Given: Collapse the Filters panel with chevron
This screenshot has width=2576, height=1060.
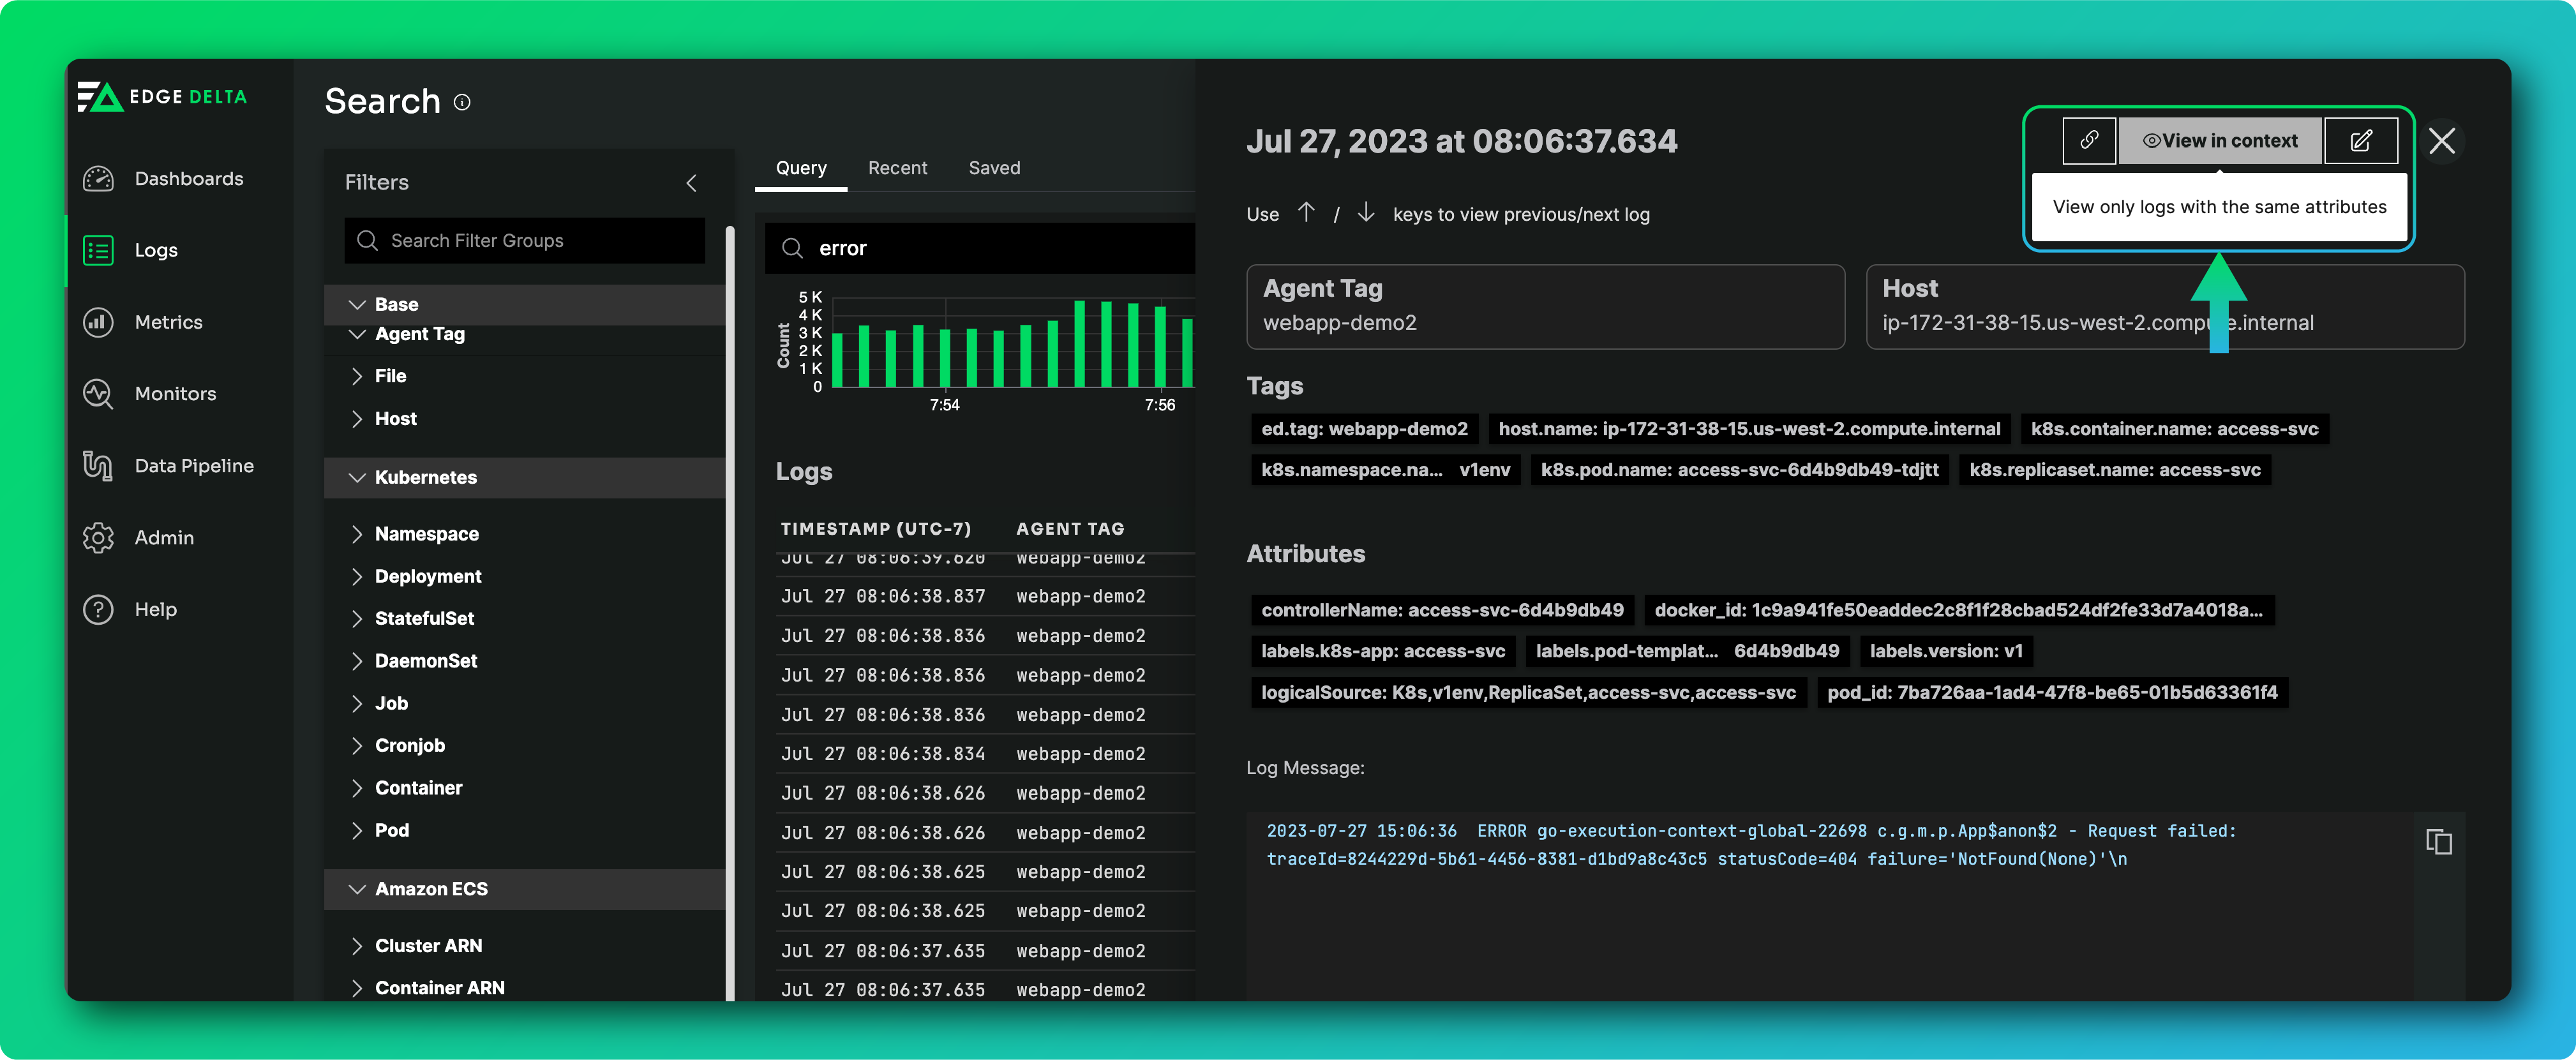Looking at the screenshot, I should (691, 183).
